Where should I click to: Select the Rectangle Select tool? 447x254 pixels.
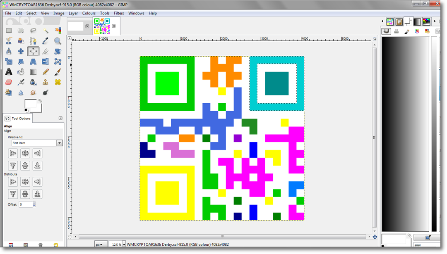(x=9, y=31)
